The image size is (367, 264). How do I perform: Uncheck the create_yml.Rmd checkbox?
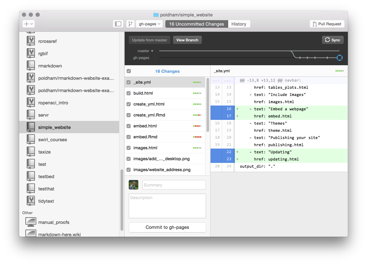[x=128, y=115]
